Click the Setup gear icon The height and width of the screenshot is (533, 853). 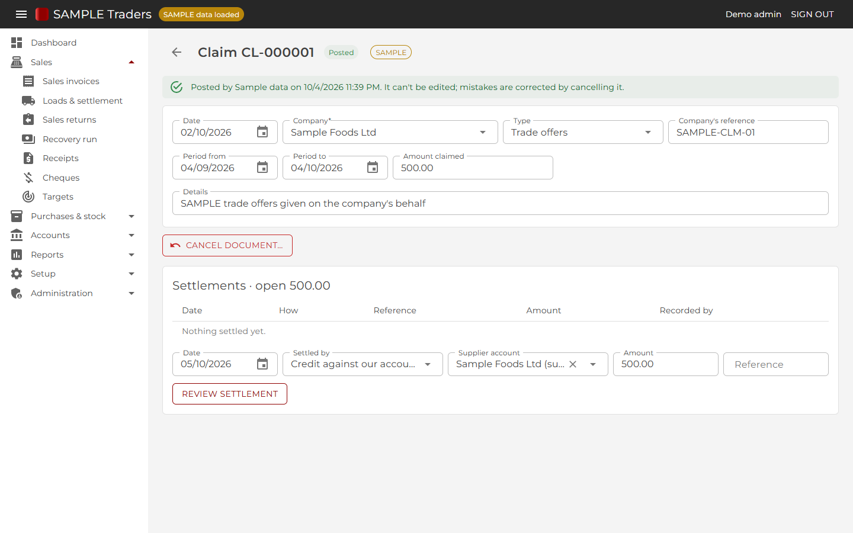coord(17,274)
